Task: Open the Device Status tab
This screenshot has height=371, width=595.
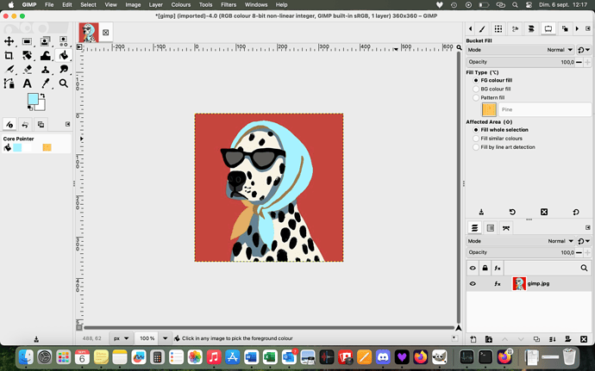Action: (x=9, y=124)
